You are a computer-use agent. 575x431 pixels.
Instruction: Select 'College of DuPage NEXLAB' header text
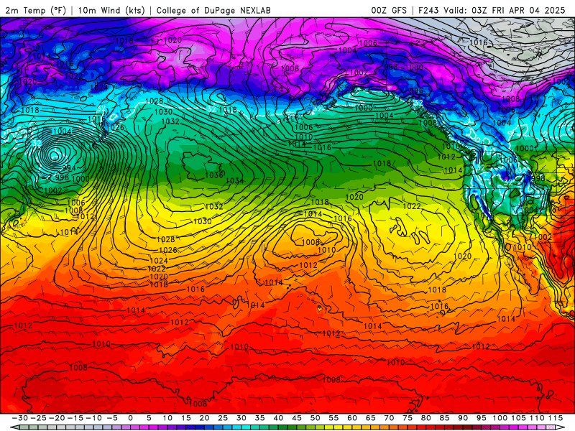213,10
